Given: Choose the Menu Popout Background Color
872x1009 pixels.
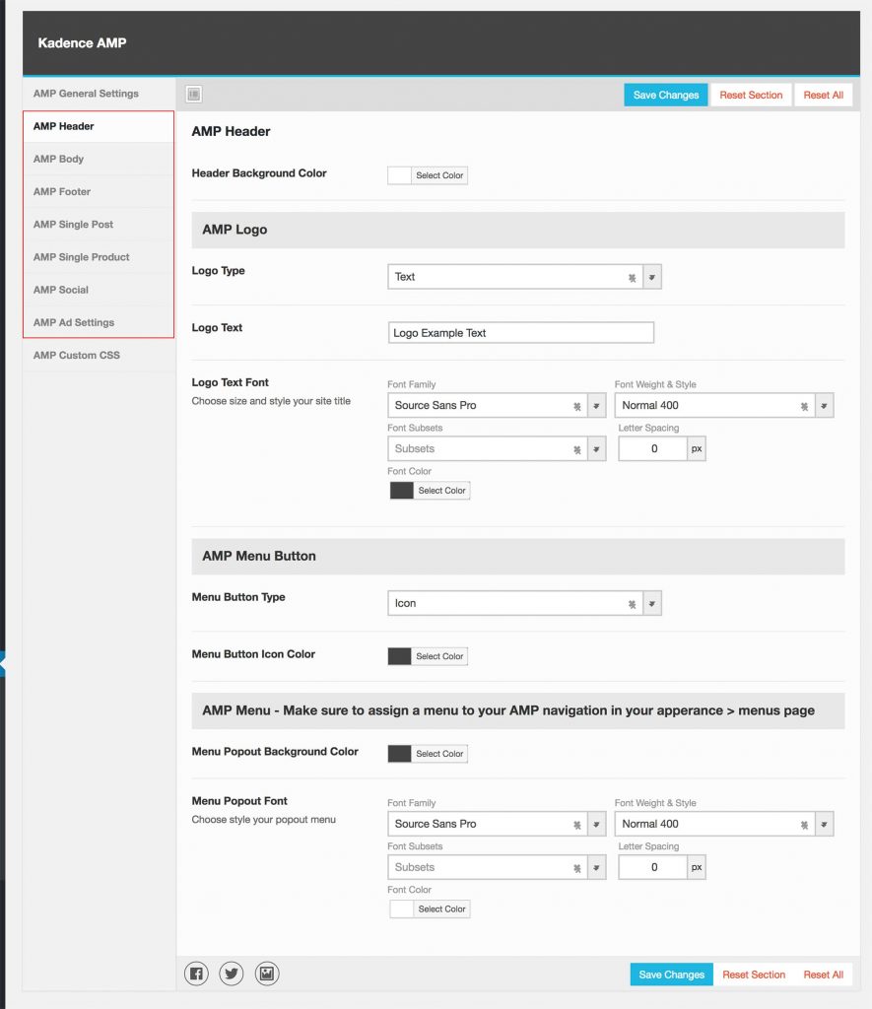Looking at the screenshot, I should (428, 754).
